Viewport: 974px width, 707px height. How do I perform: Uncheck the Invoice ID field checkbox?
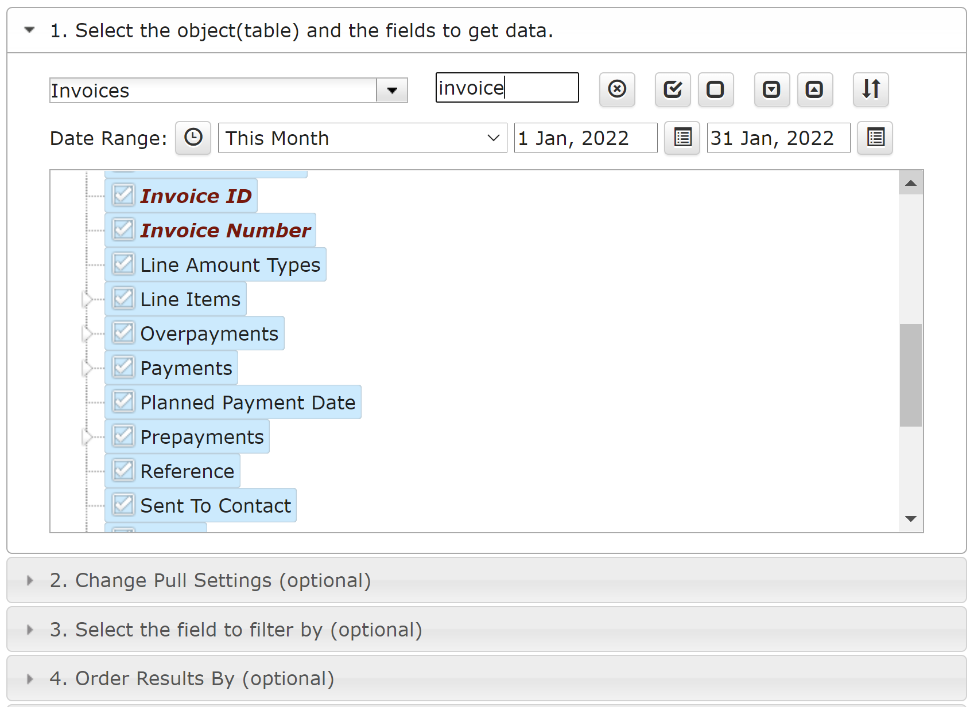tap(123, 196)
